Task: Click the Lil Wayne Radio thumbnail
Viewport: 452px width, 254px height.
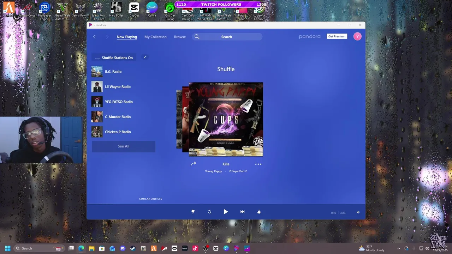Action: point(97,87)
